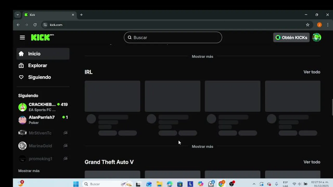333x187 pixels.
Task: Click Chrome icon in taskbar
Action: [221, 184]
